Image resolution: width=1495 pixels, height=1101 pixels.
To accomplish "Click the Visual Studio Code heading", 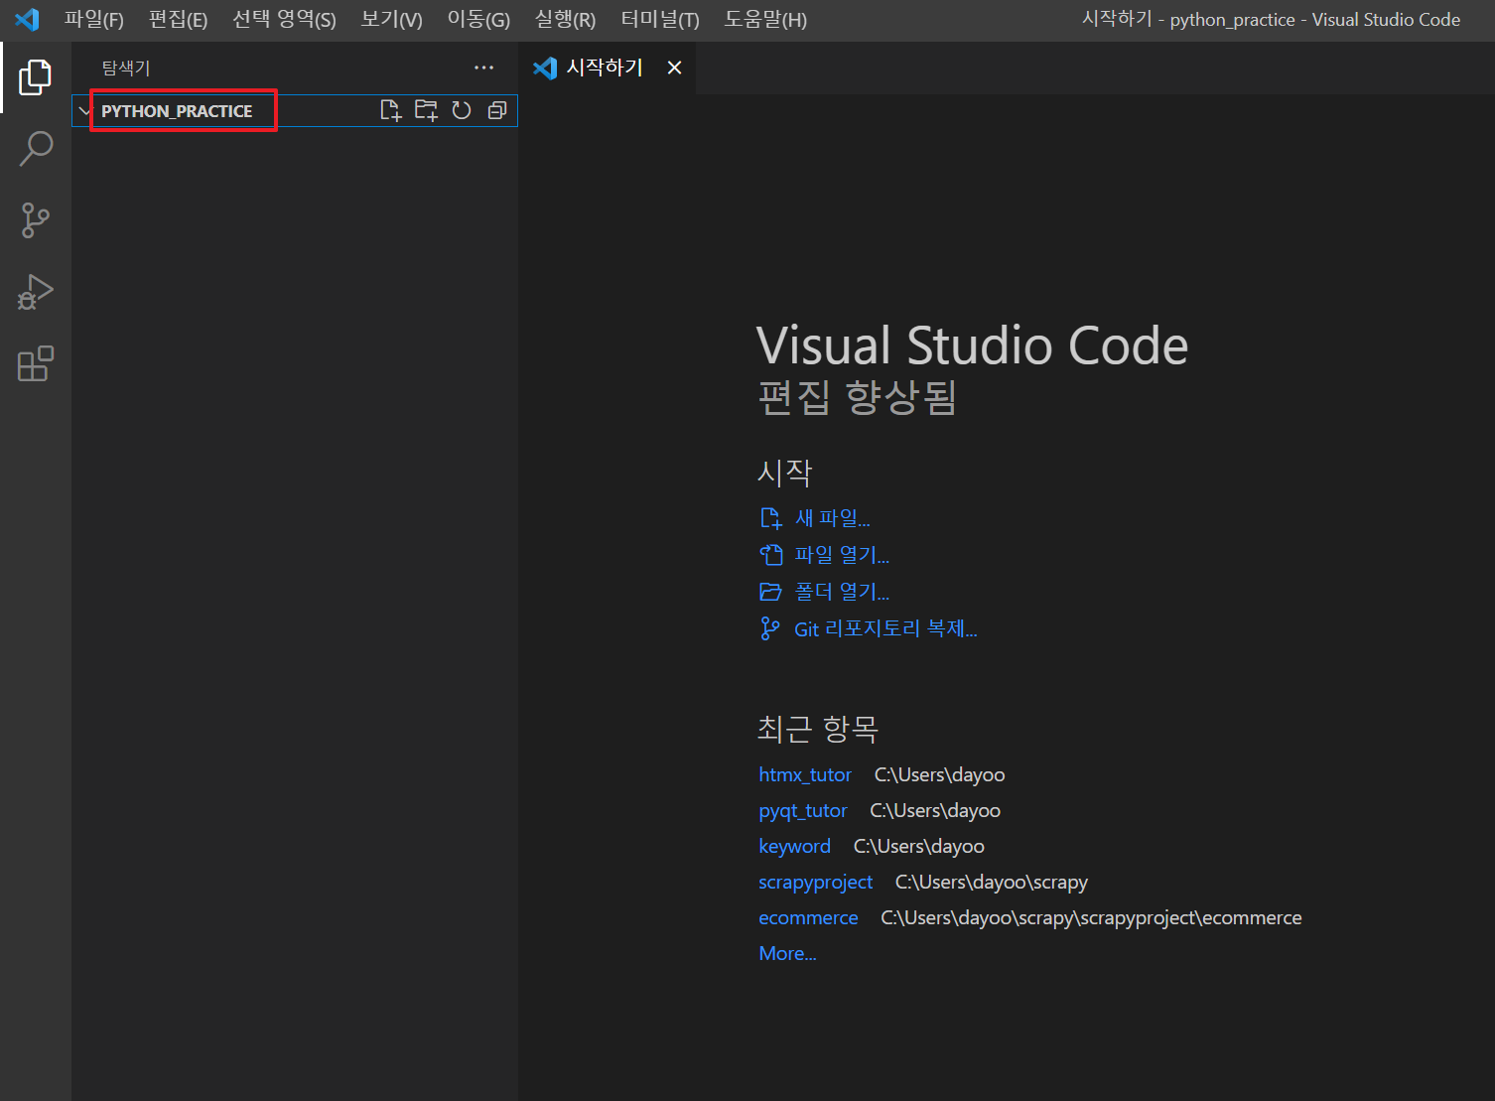I will (972, 345).
